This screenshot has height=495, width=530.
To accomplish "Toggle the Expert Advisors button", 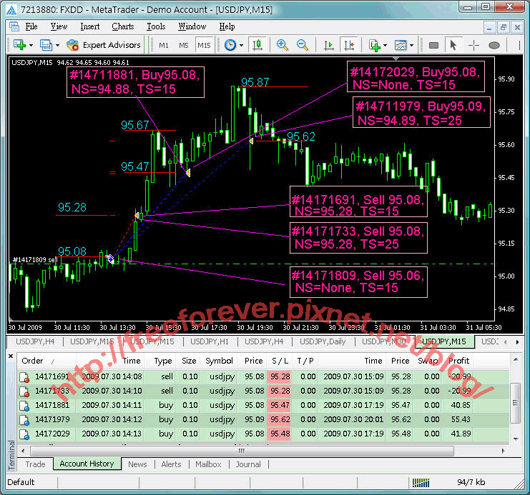I will [104, 45].
